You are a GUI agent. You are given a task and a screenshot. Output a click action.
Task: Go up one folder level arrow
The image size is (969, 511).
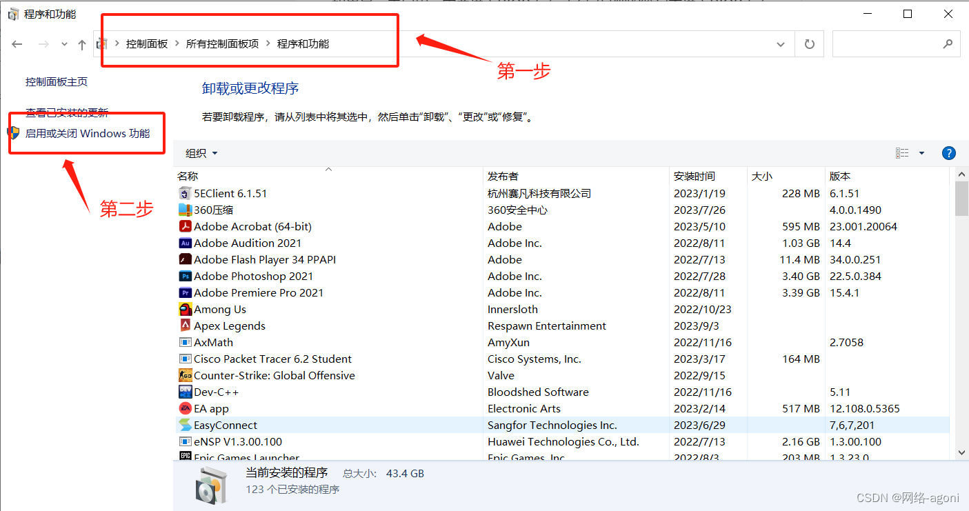pyautogui.click(x=82, y=44)
